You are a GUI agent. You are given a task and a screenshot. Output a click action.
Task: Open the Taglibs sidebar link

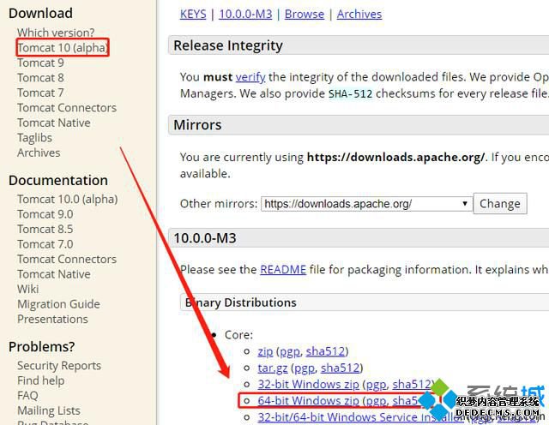(35, 138)
